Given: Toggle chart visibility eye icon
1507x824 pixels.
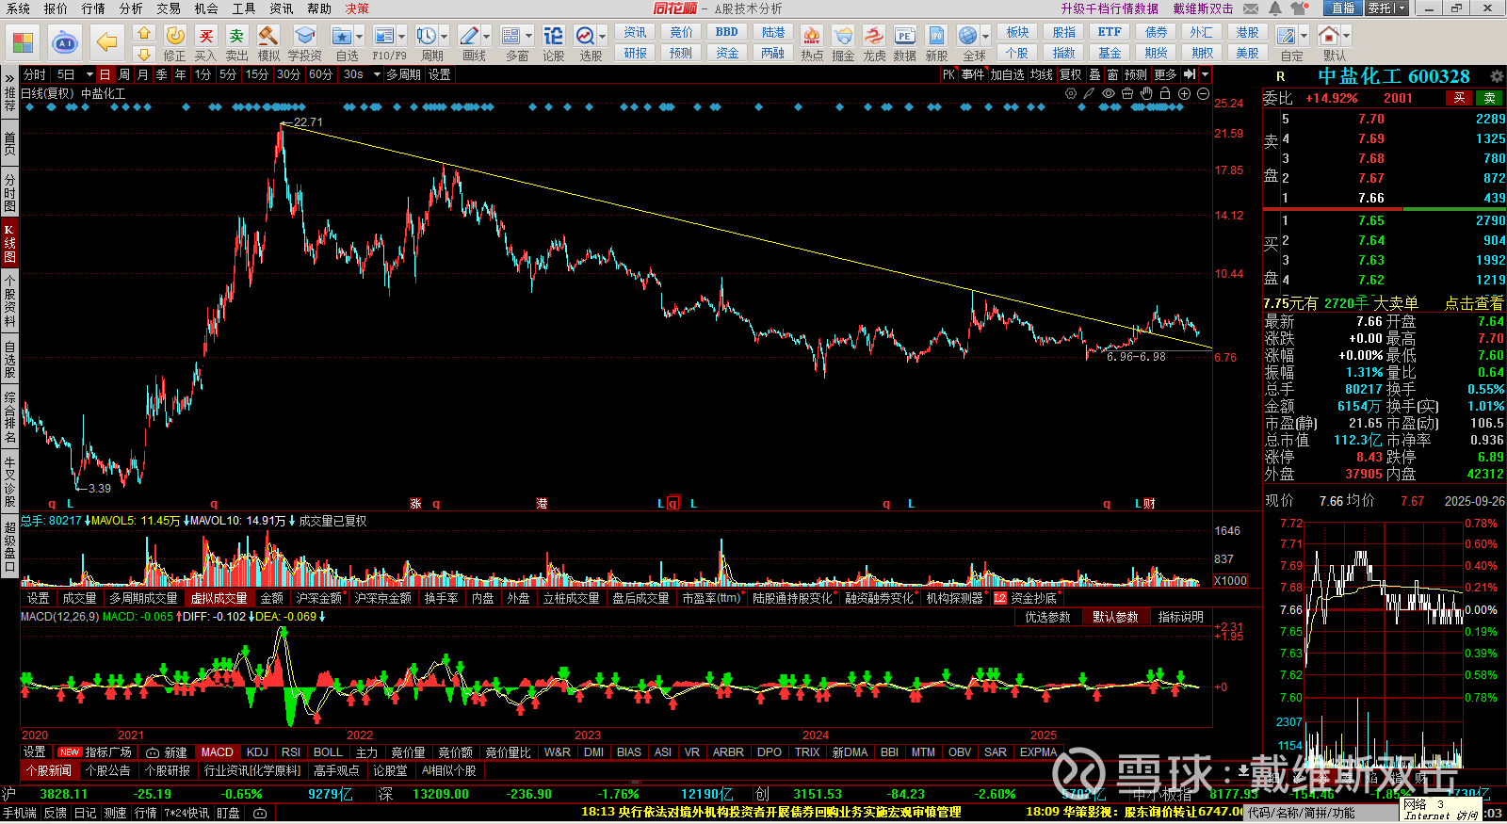Looking at the screenshot, I should pos(1109,93).
